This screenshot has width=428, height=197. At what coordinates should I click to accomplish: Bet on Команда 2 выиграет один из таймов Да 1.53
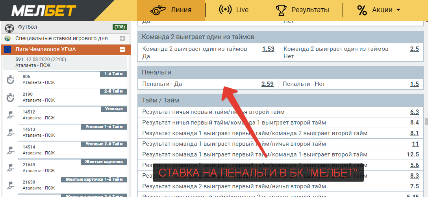pos(268,49)
